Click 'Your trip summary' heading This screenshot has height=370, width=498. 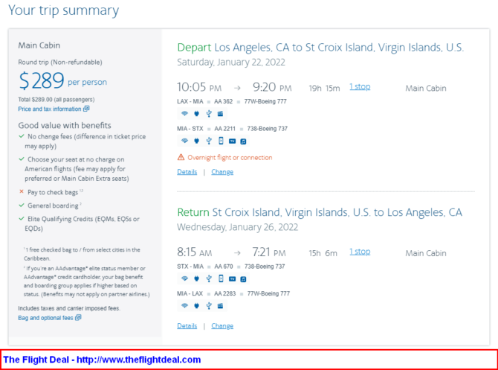(63, 10)
